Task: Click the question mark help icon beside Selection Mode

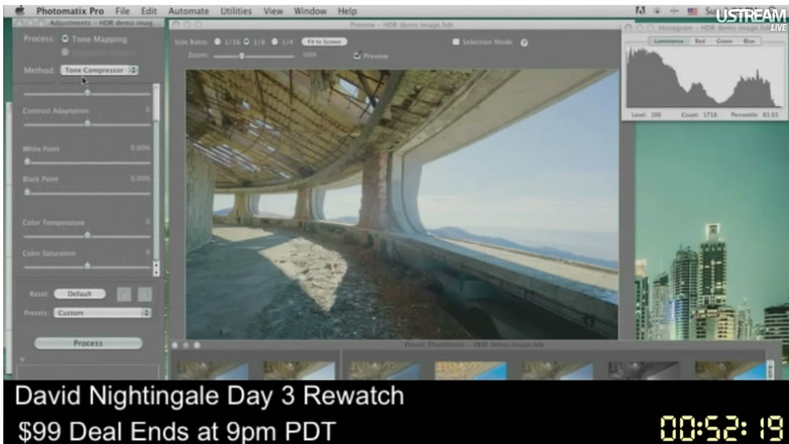Action: 525,43
